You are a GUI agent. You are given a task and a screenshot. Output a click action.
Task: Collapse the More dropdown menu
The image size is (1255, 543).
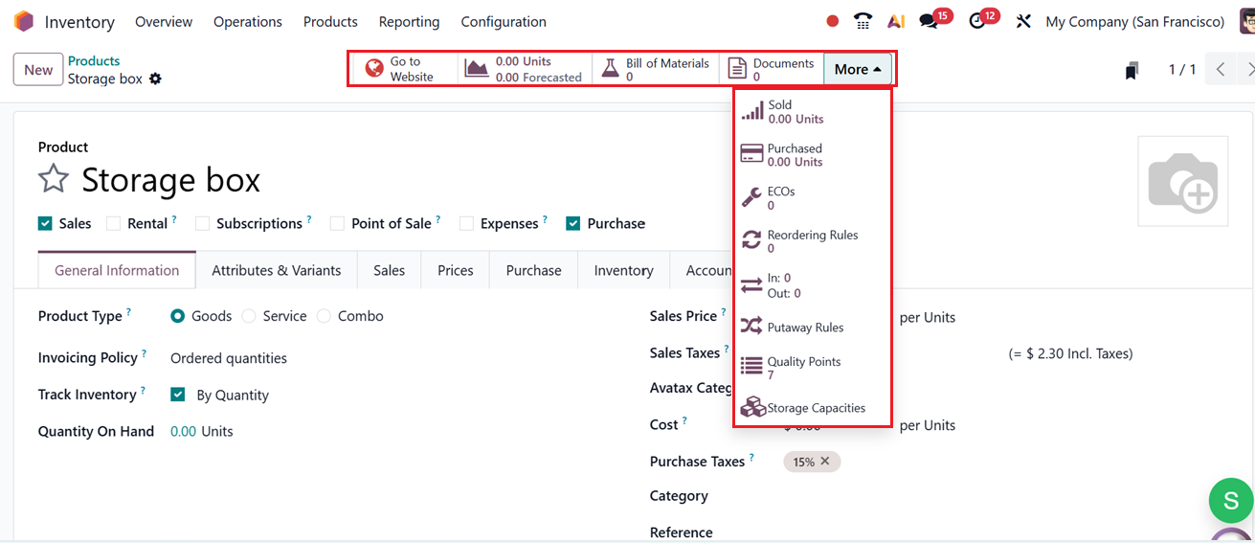[858, 69]
